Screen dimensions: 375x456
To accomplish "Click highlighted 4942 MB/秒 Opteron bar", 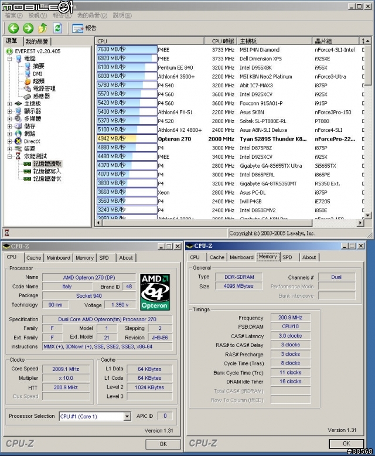I will pos(127,138).
